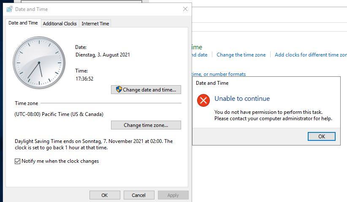The height and width of the screenshot is (202, 347).
Task: Click the shield icon on Change date button
Action: [119, 89]
